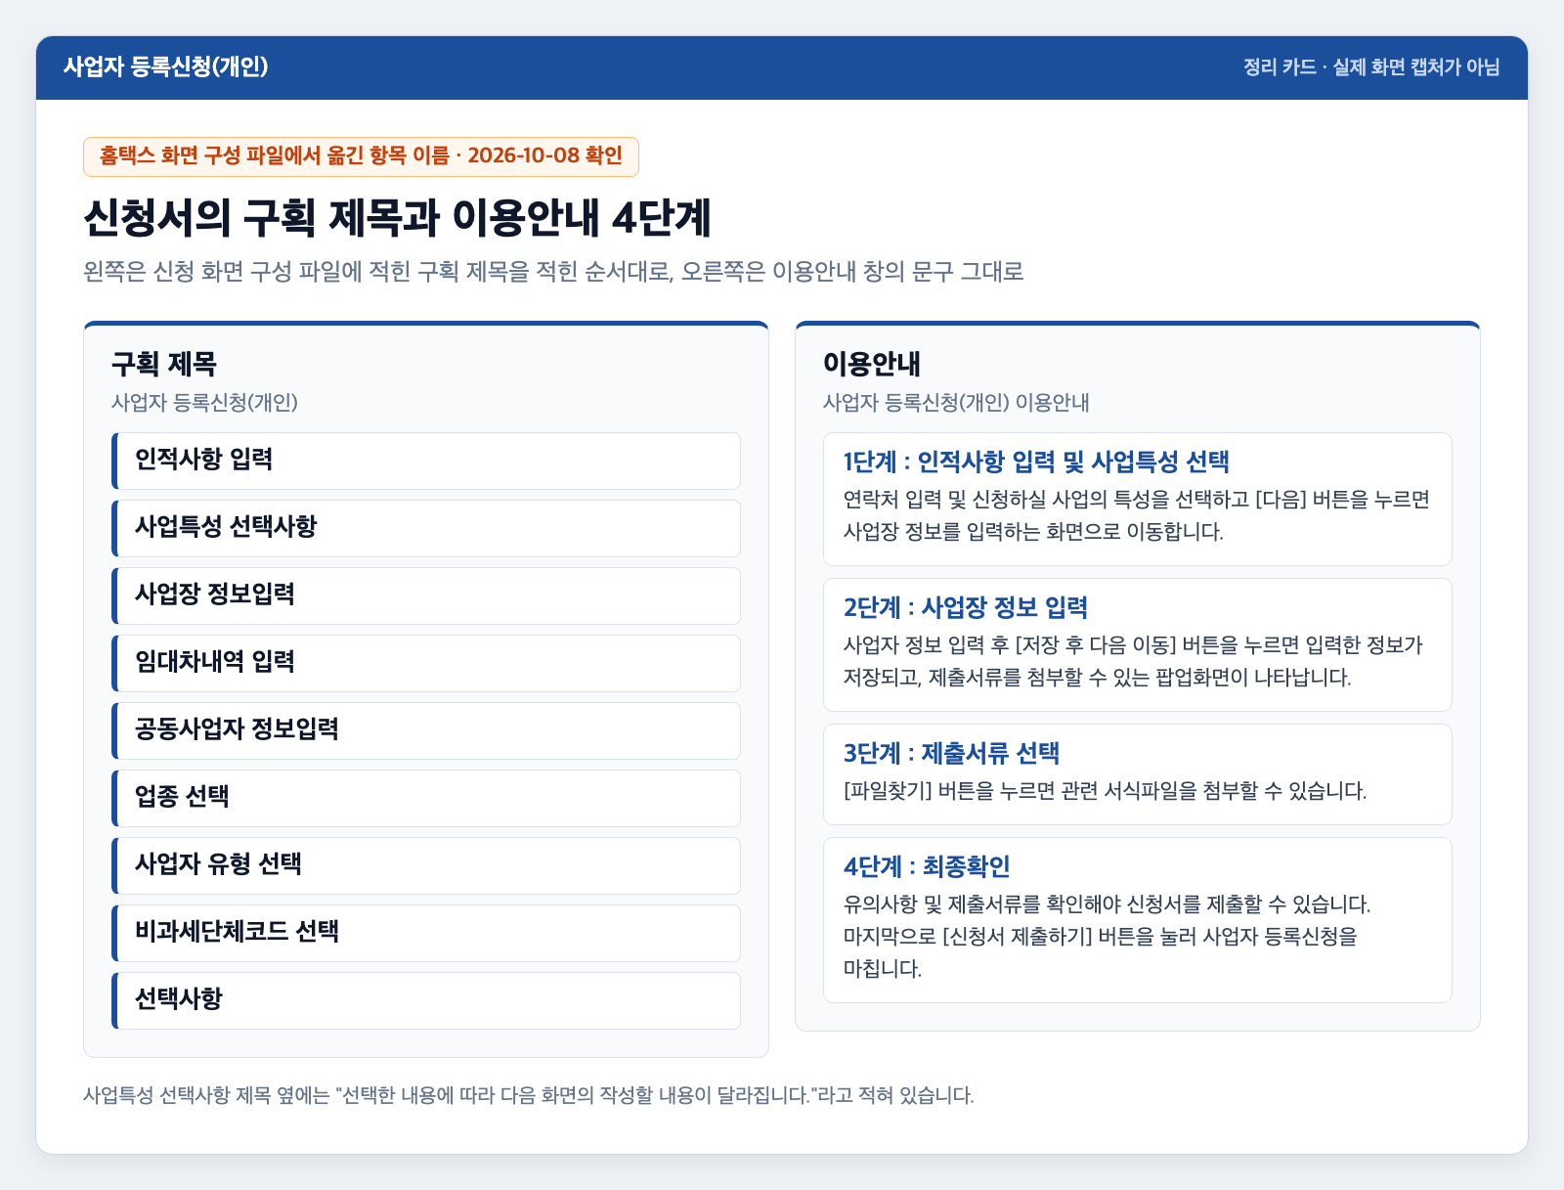The image size is (1564, 1190).
Task: Click the '정리 카드 · 실제 화면 캡처가 아님' header note
Action: pos(1371,67)
